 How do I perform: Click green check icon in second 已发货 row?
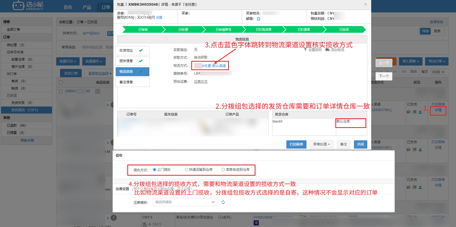(x=420, y=149)
